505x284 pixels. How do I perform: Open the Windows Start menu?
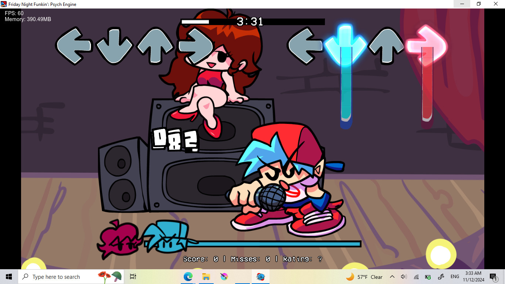point(9,277)
